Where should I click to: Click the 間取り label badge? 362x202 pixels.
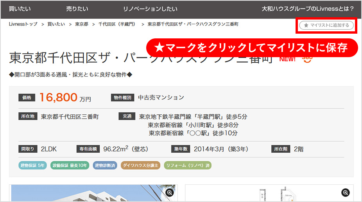click(x=28, y=149)
